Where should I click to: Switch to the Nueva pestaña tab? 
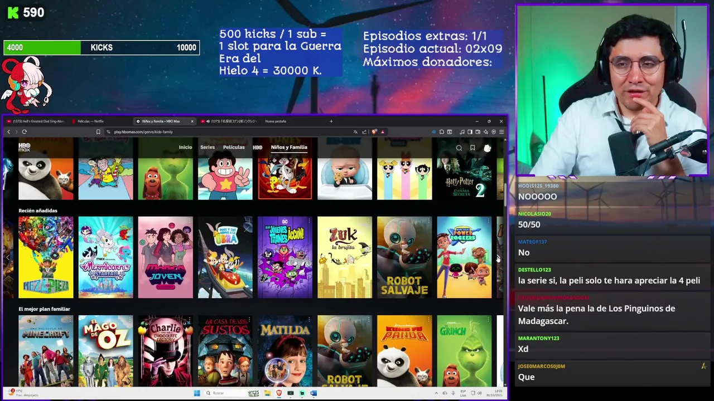(x=276, y=121)
